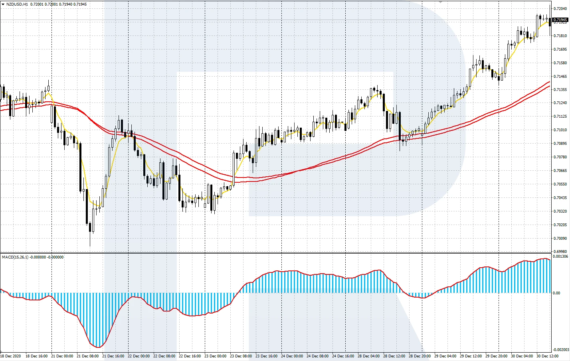Click price axis value 0.72040
Viewport: 570px width, 361px height.
560,8
